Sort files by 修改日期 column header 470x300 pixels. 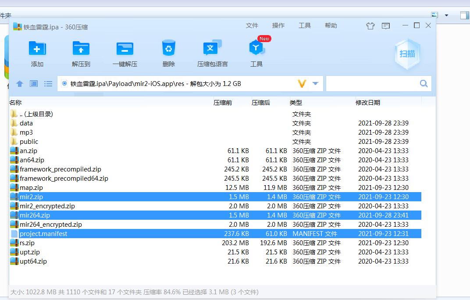point(367,103)
